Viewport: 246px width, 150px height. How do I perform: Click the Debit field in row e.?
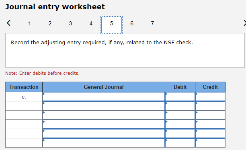(x=180, y=97)
